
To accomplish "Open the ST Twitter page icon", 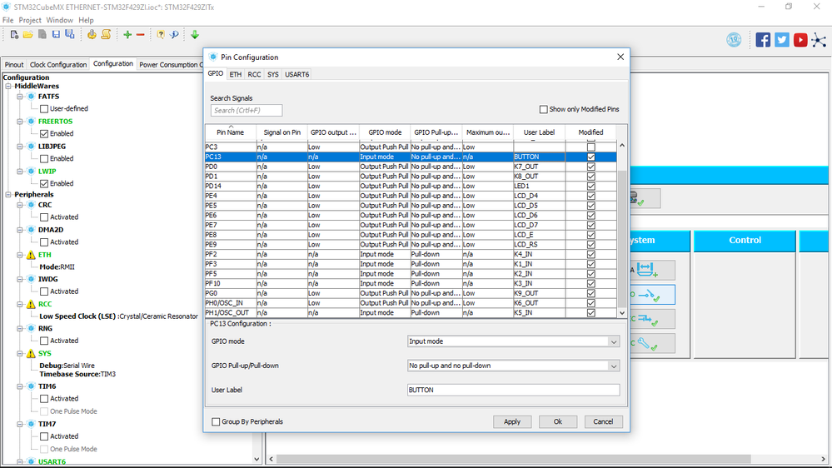I will (781, 40).
